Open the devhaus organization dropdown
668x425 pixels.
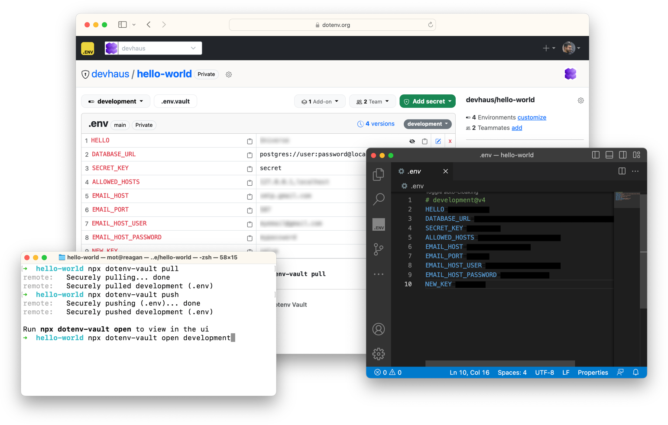pos(153,48)
